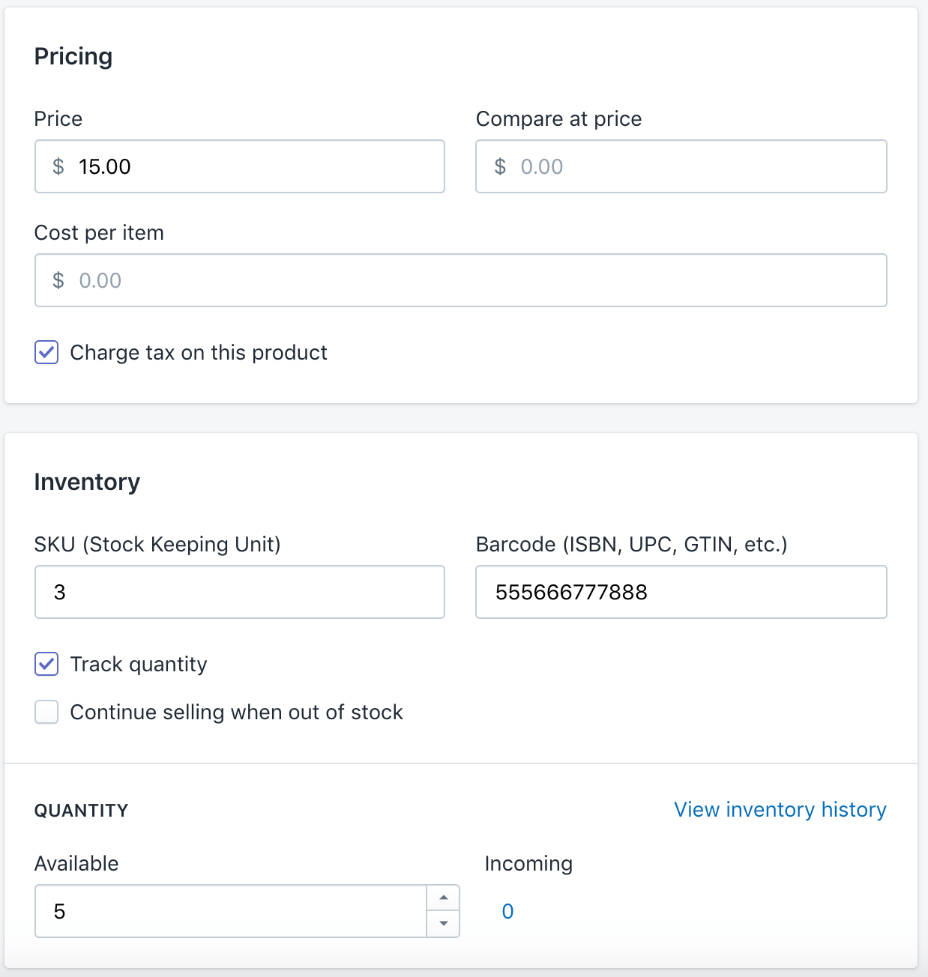The height and width of the screenshot is (977, 928).
Task: Click the Compare at price label
Action: click(x=559, y=119)
